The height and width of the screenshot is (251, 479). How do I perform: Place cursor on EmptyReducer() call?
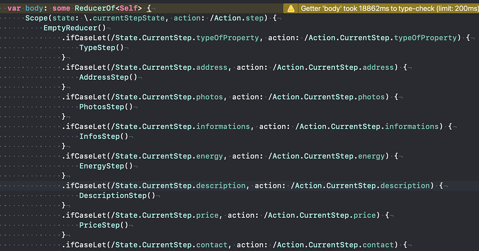[x=74, y=28]
